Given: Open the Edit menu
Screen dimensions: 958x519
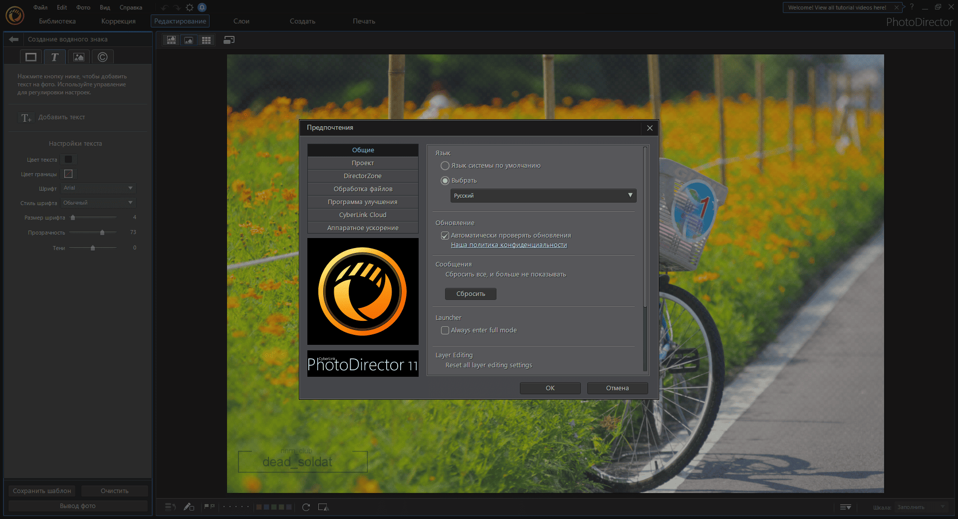Looking at the screenshot, I should (62, 7).
